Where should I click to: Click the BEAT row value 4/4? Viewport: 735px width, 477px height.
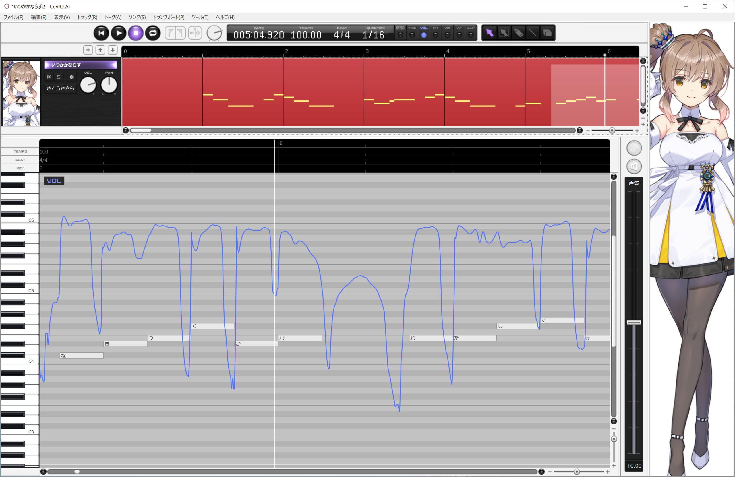[x=43, y=160]
